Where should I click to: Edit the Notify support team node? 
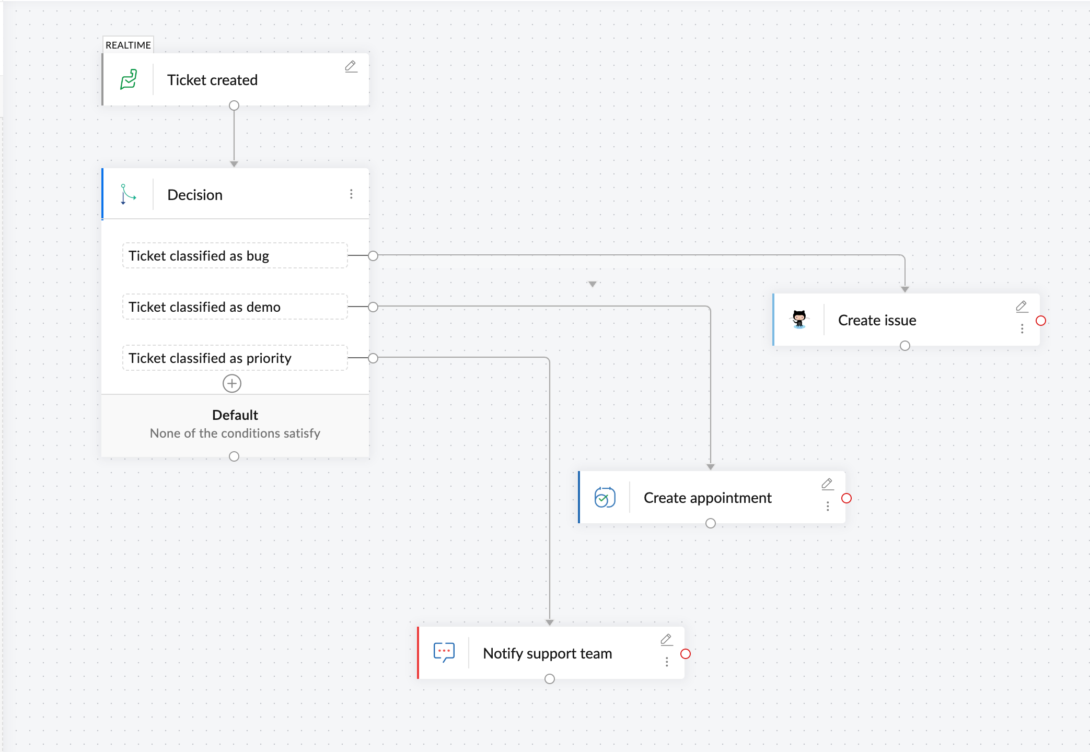666,640
